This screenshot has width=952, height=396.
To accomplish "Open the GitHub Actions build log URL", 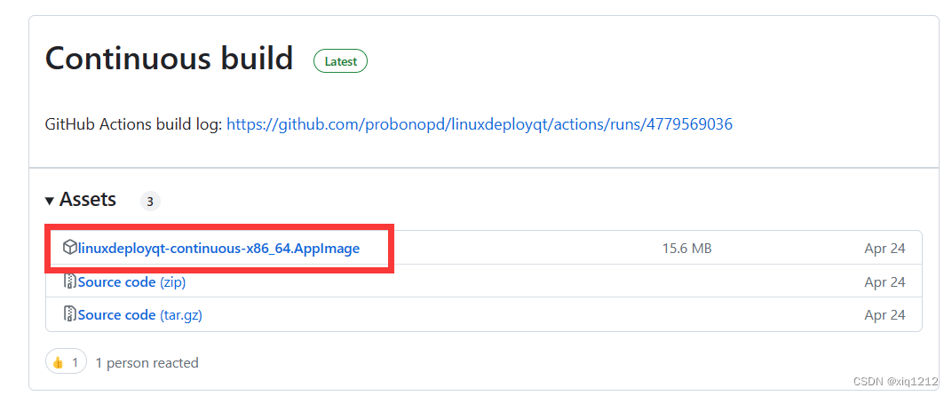I will point(480,124).
